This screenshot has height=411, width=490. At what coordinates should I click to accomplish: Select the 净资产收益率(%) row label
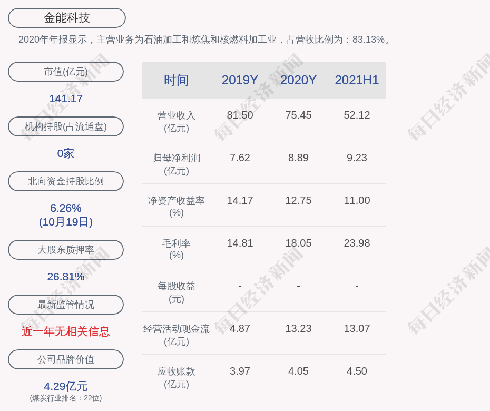click(x=177, y=207)
